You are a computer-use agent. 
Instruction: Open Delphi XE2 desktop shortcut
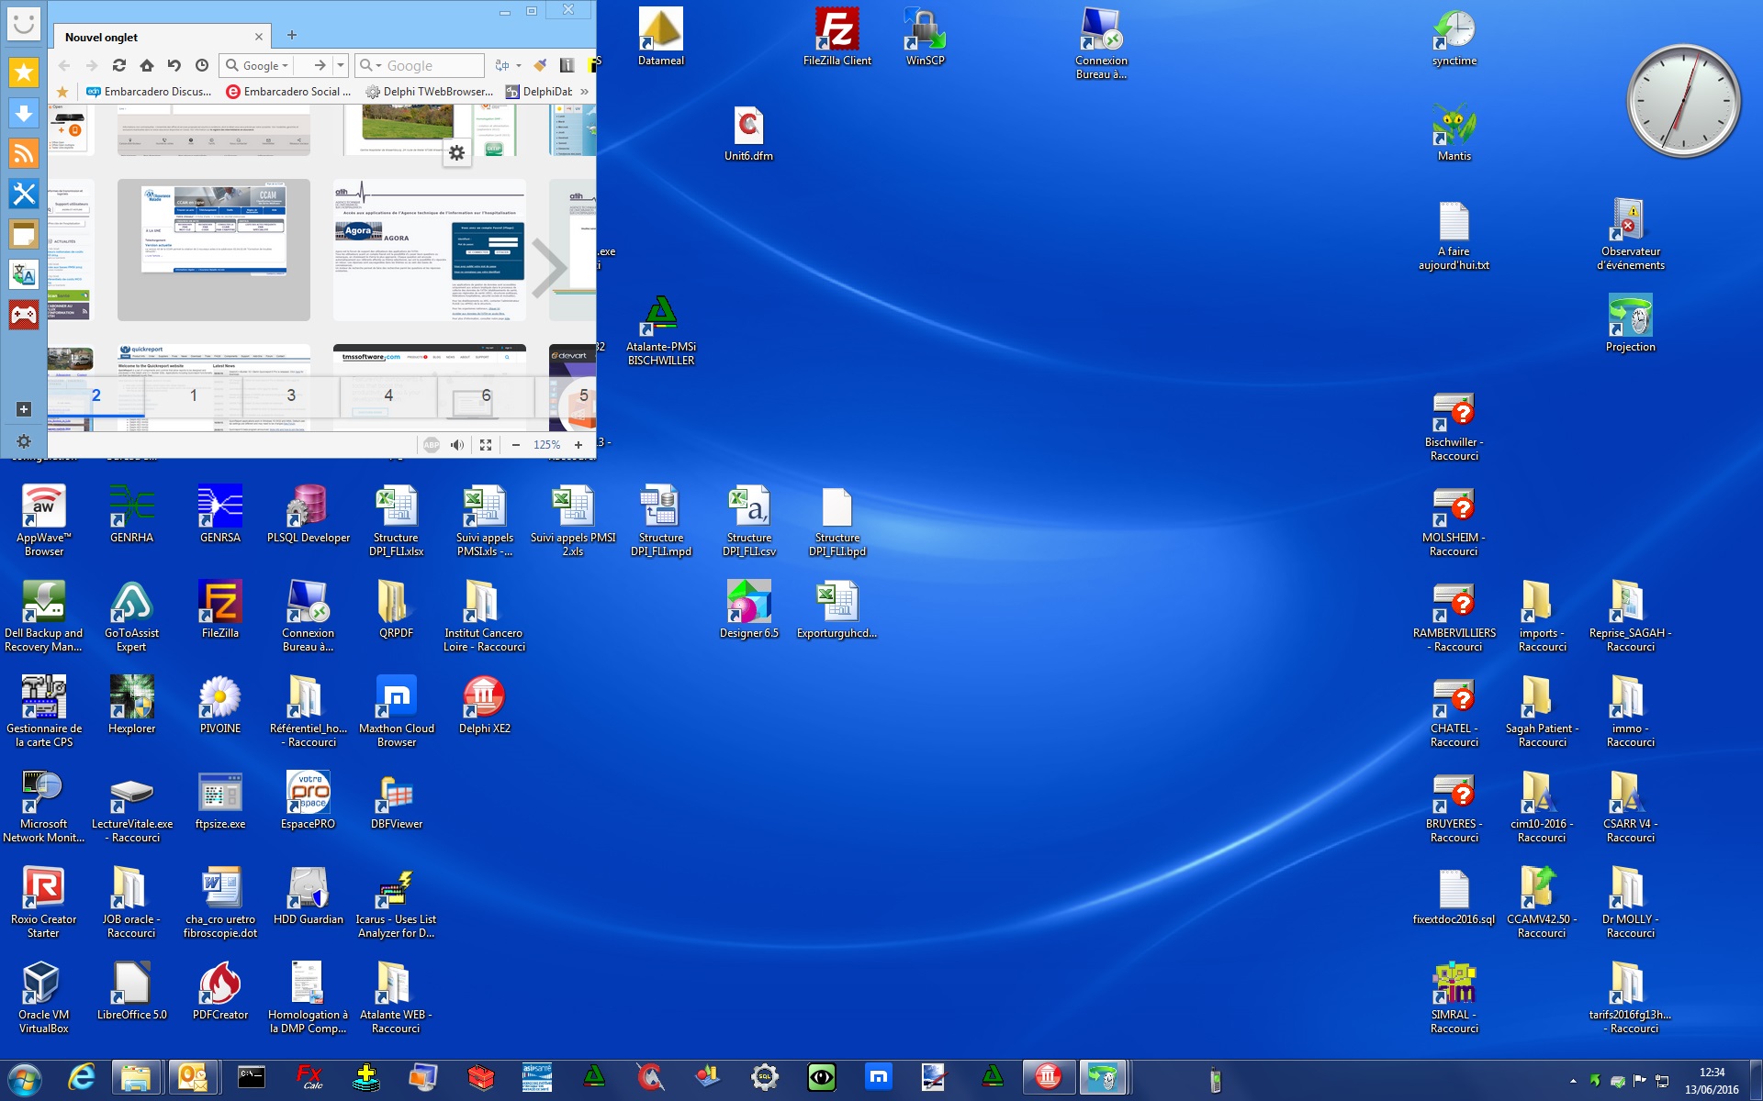pos(485,705)
